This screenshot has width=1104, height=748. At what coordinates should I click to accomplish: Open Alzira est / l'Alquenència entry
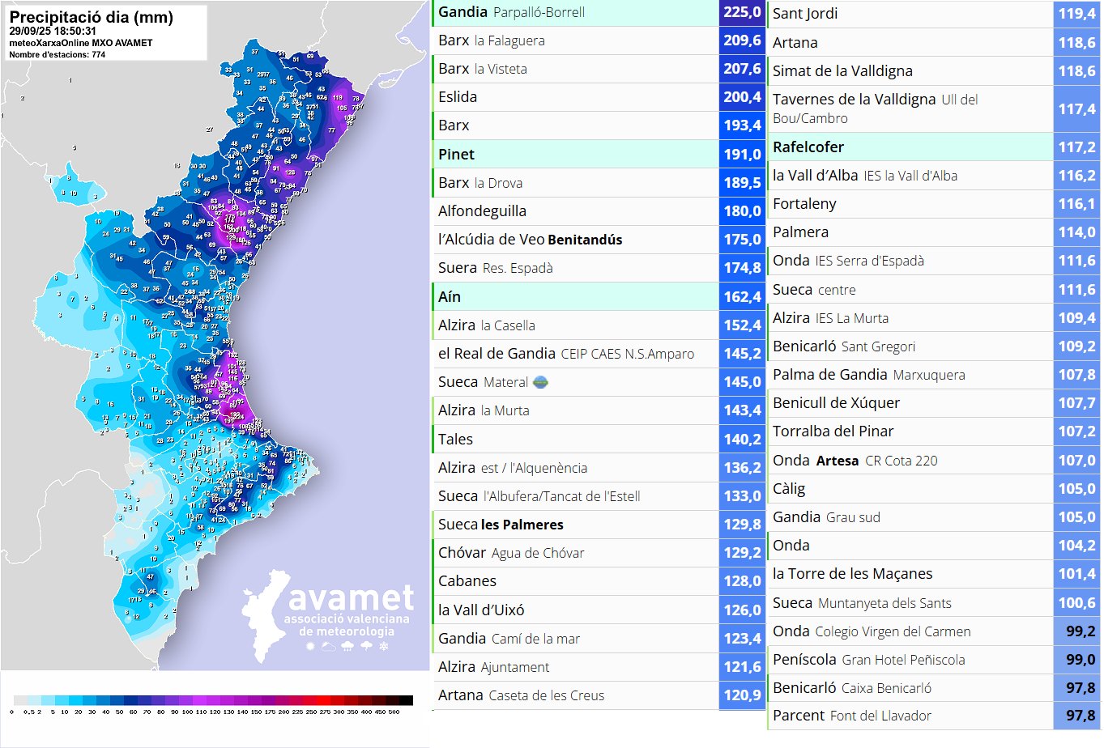[x=598, y=468]
